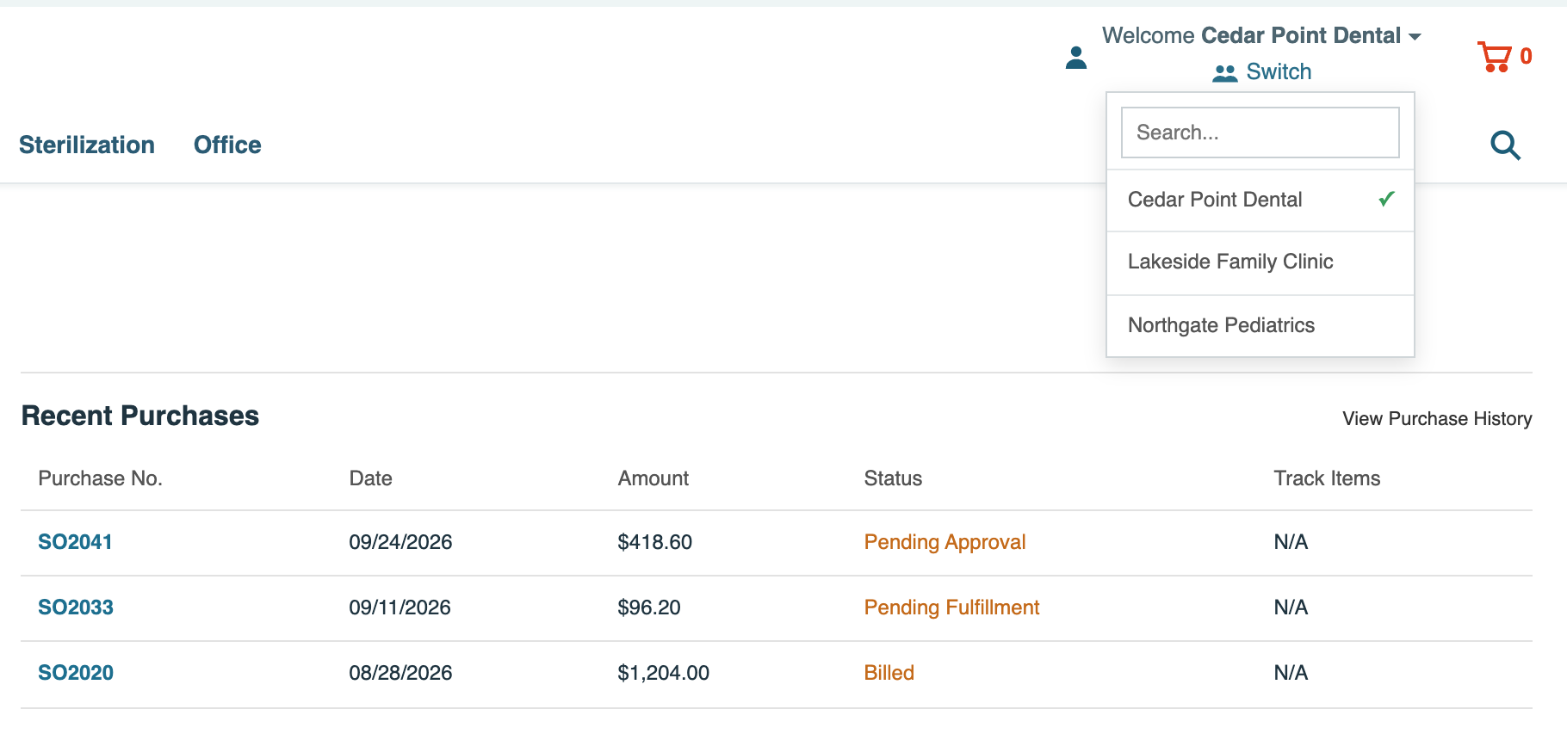Click the amount $418.60
The height and width of the screenshot is (740, 1567).
click(654, 542)
